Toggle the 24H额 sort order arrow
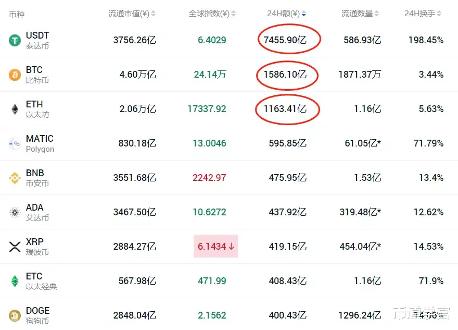 click(303, 14)
